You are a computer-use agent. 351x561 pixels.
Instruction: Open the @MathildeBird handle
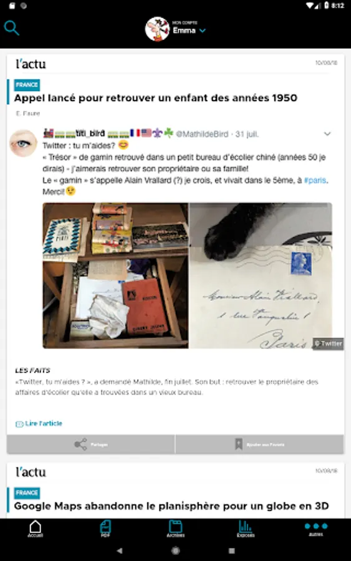(x=202, y=134)
